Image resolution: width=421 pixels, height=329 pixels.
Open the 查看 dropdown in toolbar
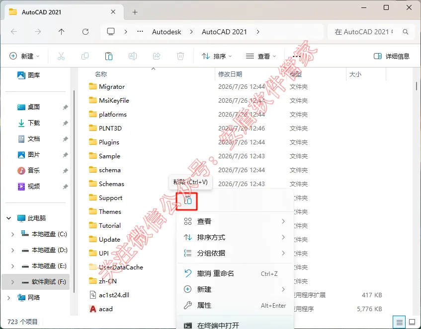tap(261, 56)
